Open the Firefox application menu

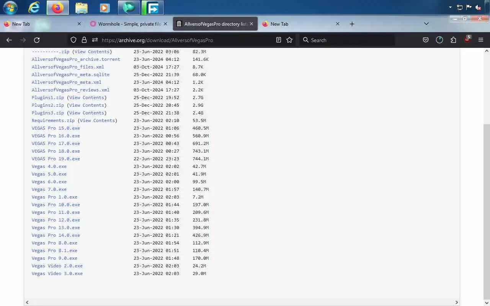click(481, 40)
